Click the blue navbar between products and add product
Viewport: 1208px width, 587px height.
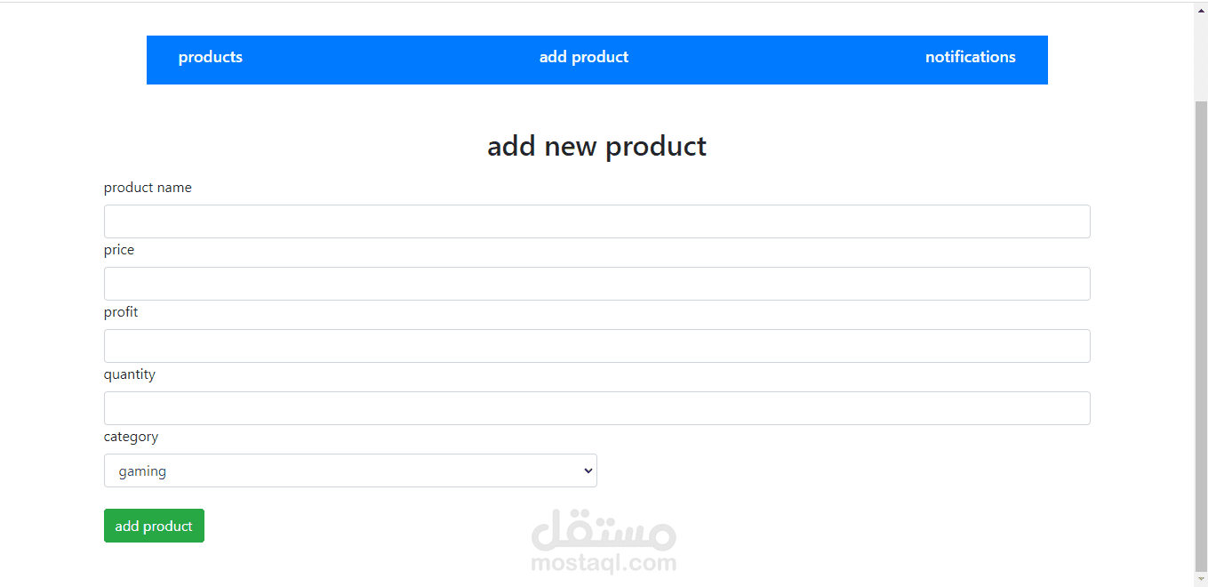(391, 60)
